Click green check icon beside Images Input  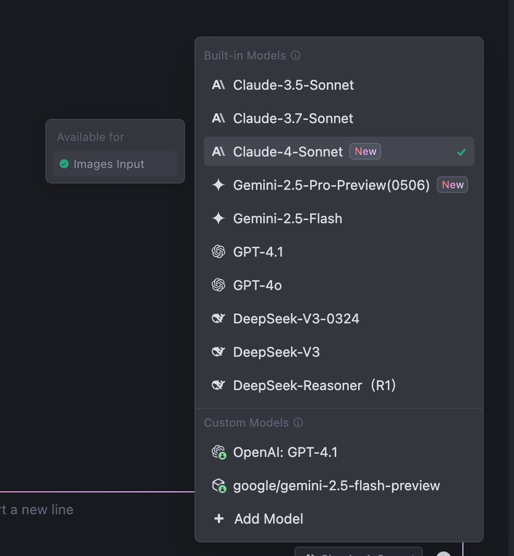pos(64,164)
